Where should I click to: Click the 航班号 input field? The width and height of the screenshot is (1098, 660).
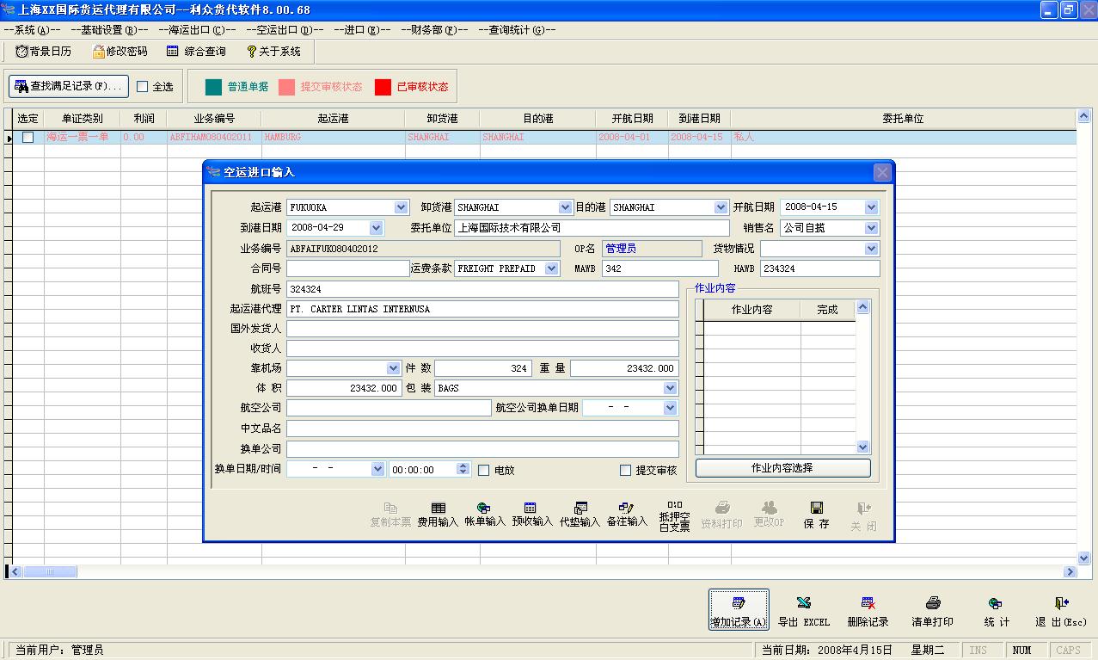point(482,289)
